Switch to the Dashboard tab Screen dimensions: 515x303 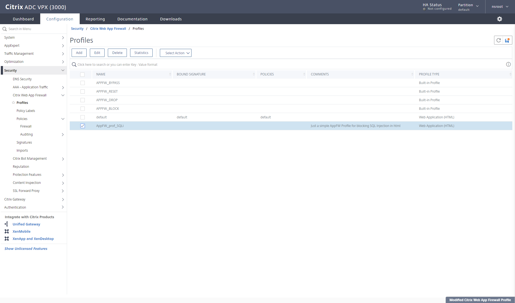[23, 19]
